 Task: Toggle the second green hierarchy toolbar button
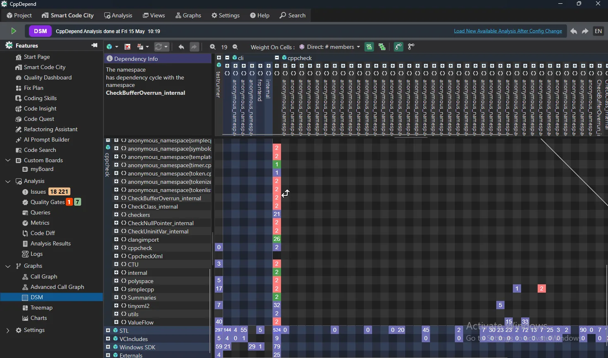[382, 47]
